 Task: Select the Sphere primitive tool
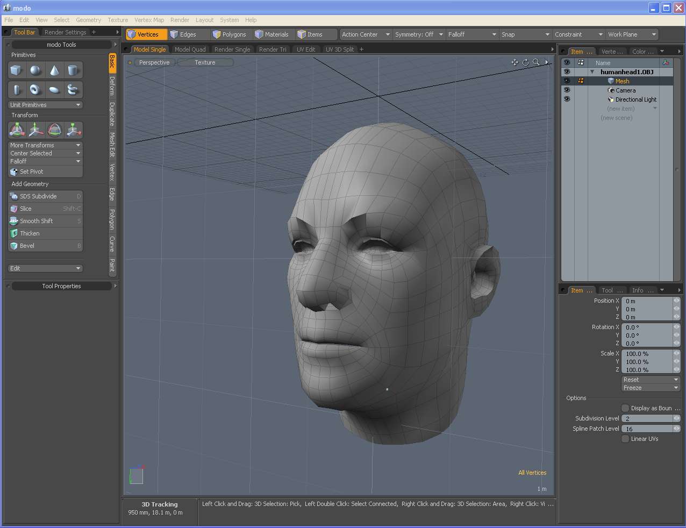35,70
